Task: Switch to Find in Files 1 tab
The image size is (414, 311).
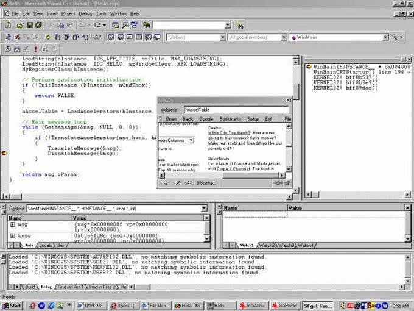Action: coord(70,287)
